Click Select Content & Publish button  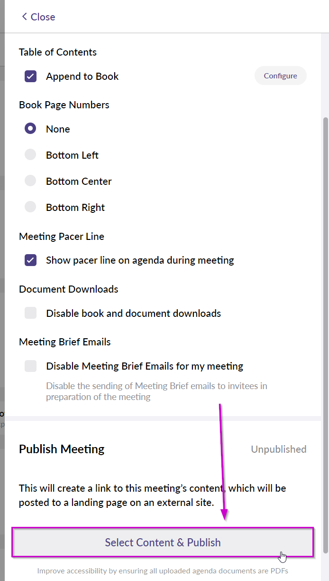163,542
